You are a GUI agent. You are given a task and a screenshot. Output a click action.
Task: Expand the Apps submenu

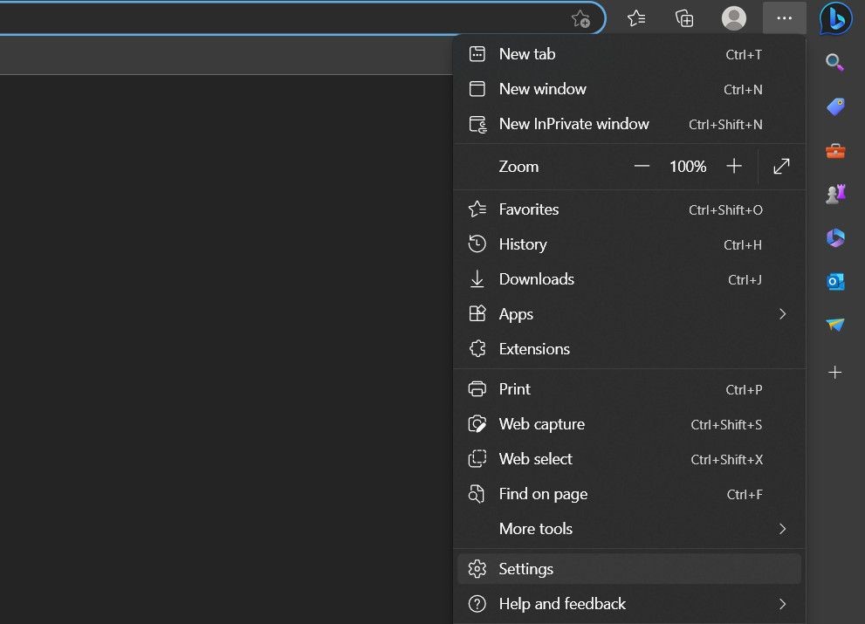(628, 314)
